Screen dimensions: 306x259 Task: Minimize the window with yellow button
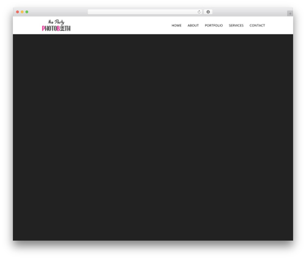22,12
